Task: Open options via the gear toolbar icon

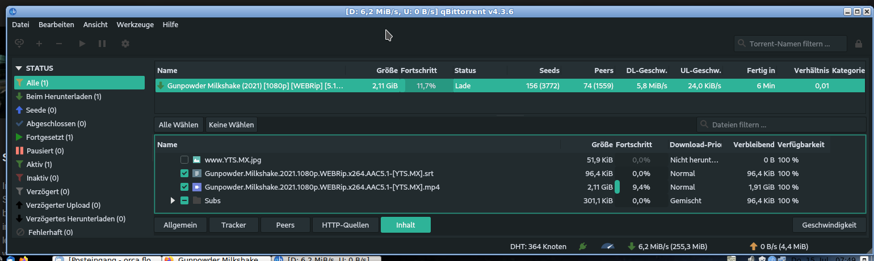Action: coord(125,44)
